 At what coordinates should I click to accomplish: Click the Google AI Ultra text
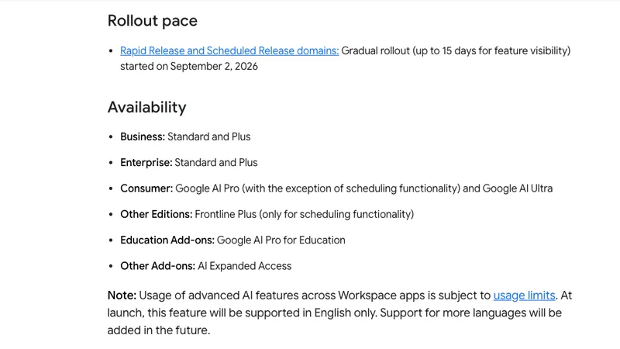[518, 188]
